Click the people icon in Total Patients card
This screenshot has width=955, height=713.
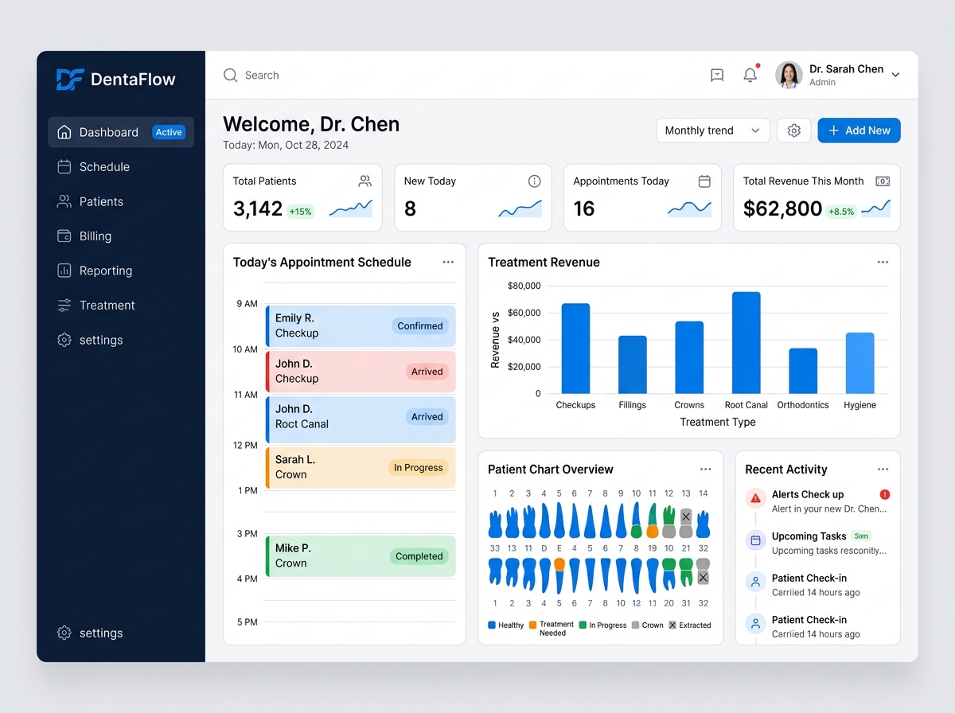(364, 181)
